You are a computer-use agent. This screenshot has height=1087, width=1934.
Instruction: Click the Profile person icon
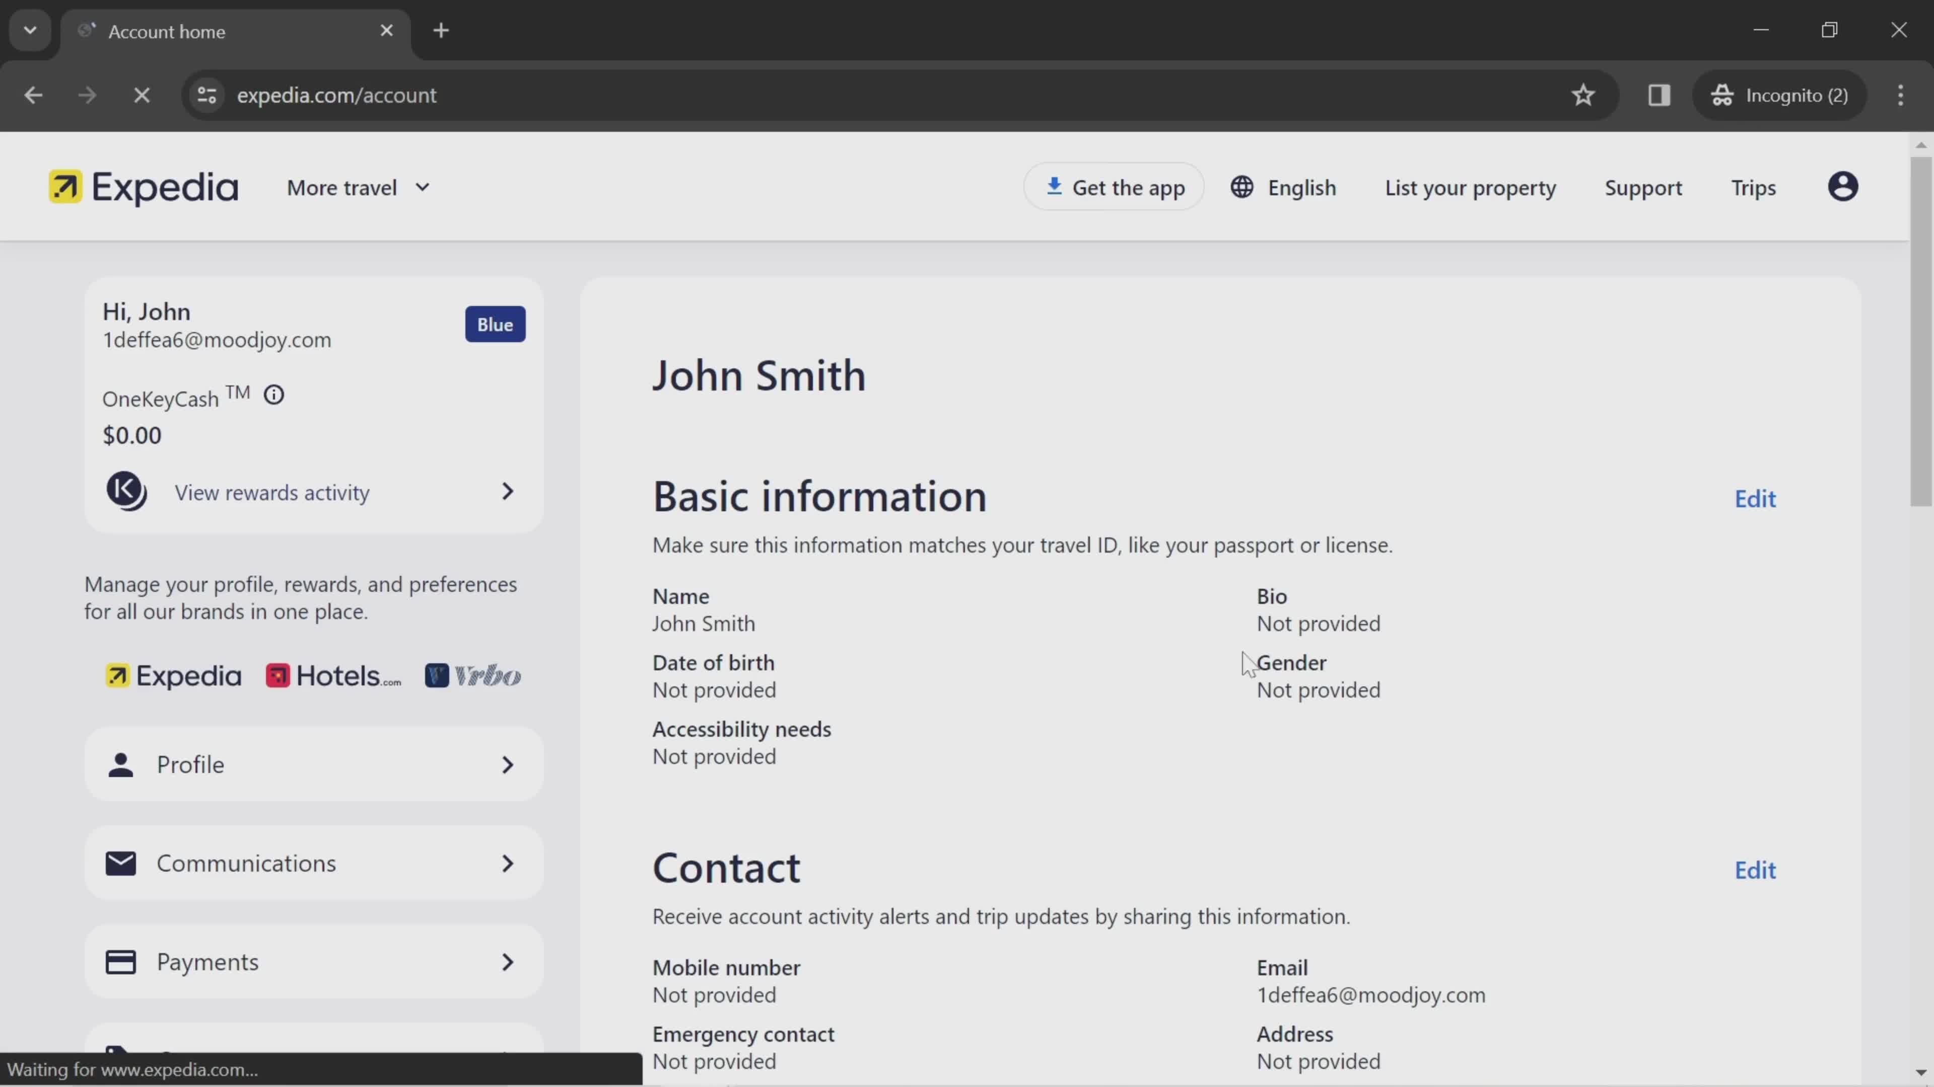pos(121,764)
